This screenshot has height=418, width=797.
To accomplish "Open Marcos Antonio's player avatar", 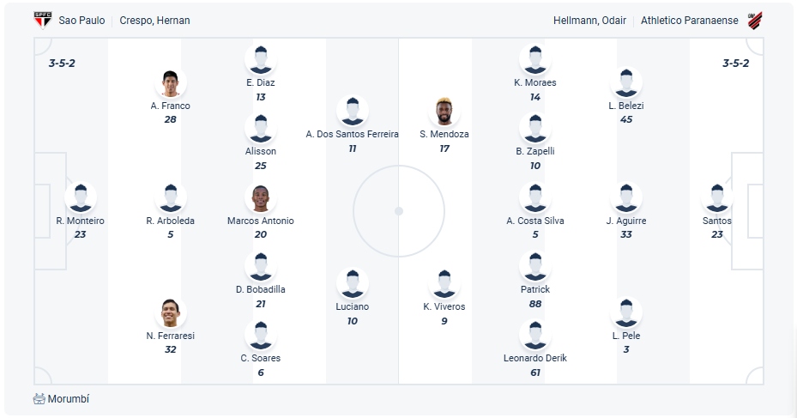I will [260, 197].
